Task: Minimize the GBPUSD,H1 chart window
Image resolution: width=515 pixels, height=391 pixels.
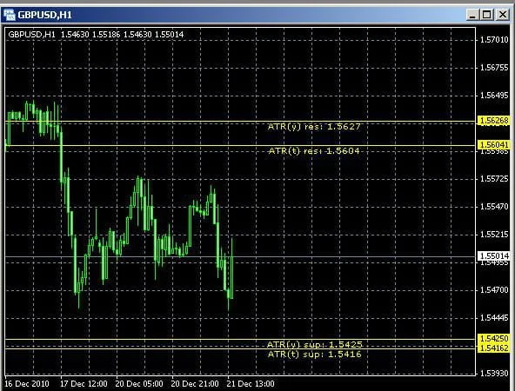Action: [472, 15]
